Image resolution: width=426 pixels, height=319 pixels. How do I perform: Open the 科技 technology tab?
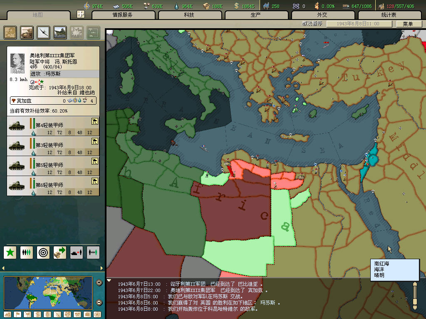click(x=189, y=15)
